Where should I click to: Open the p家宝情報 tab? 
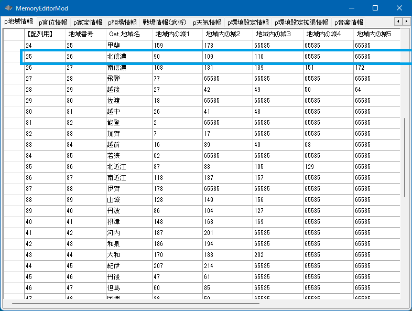pos(88,23)
